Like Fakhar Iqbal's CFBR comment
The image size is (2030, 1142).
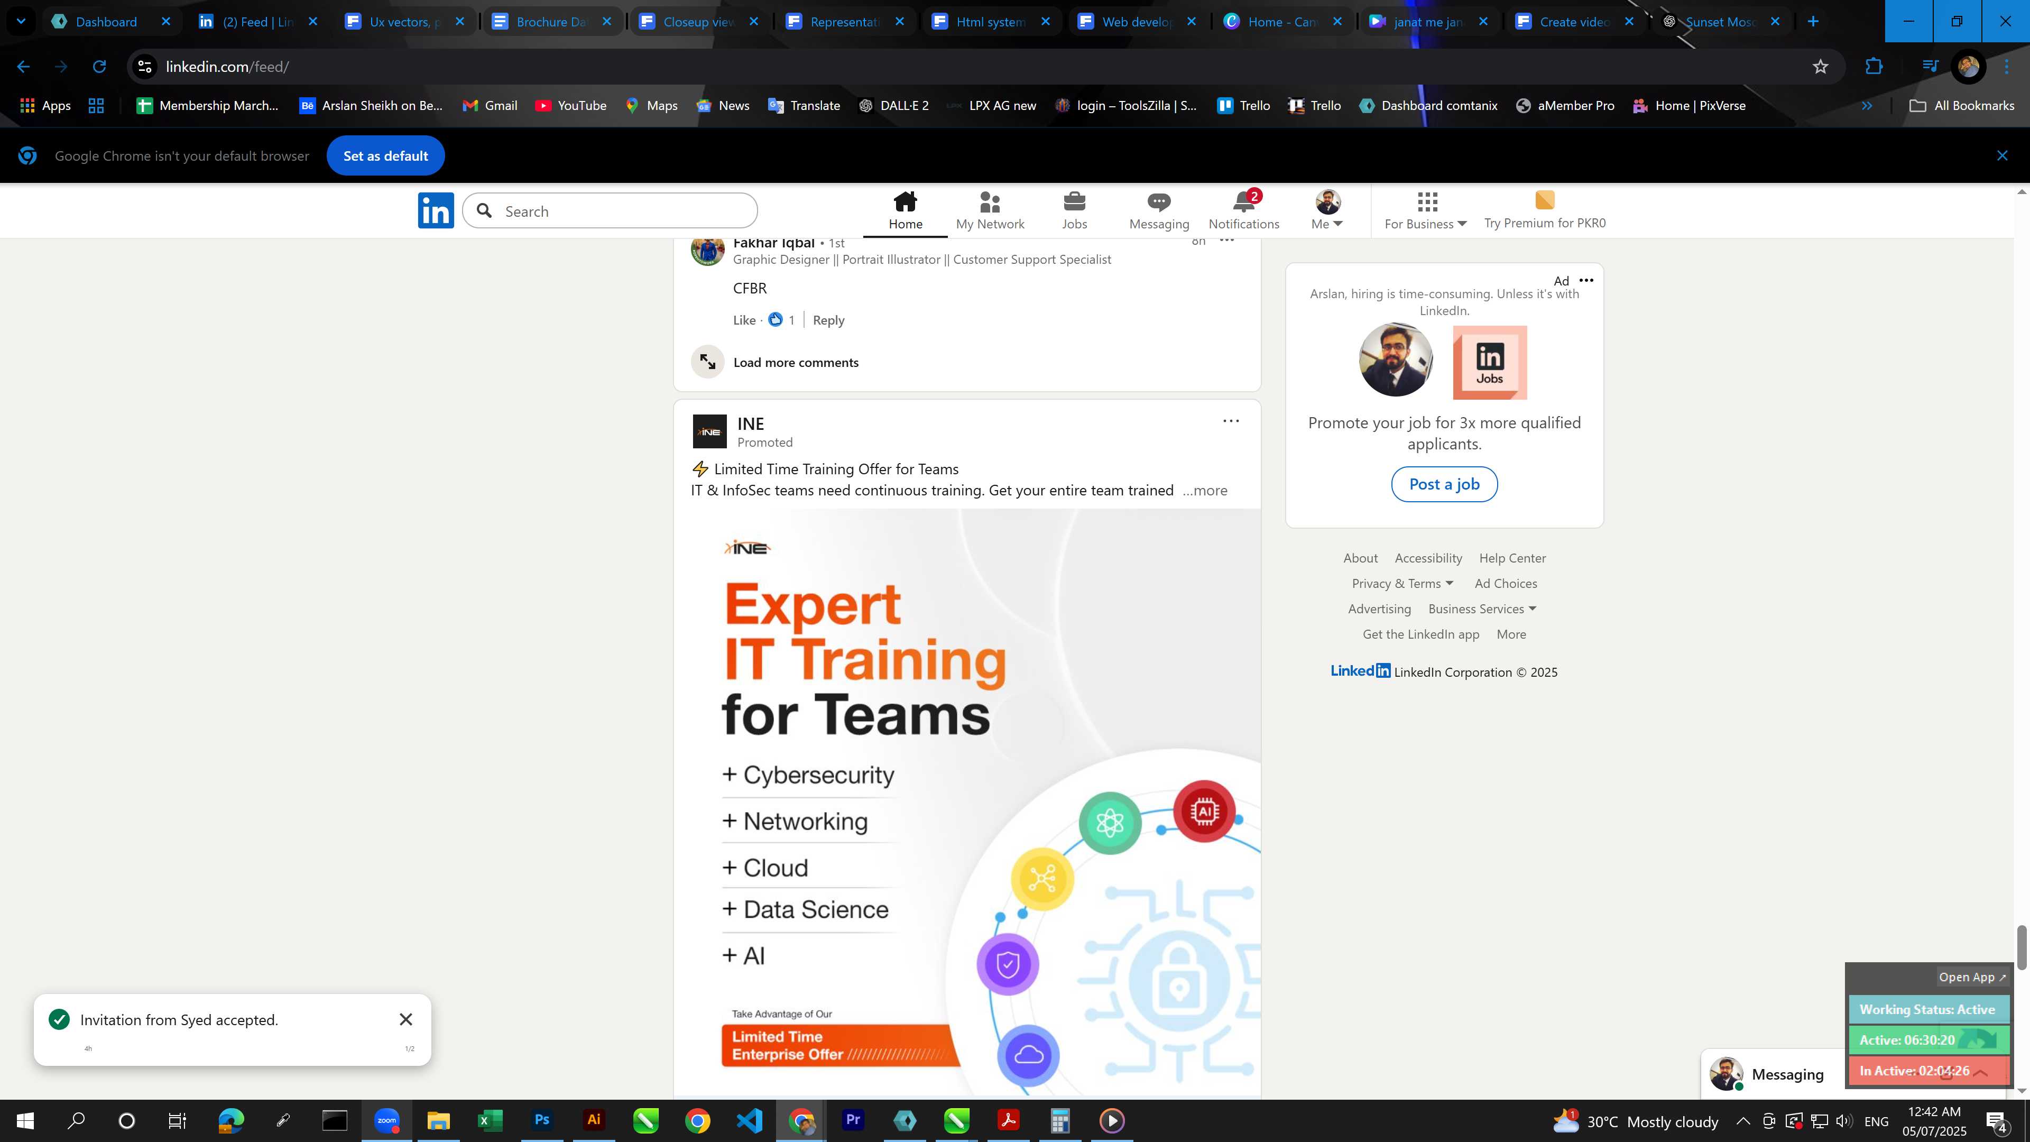[x=744, y=320]
